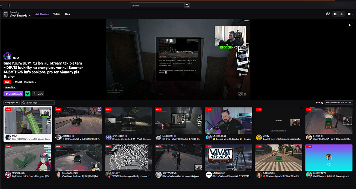Click the AddieWells channel avatar
This screenshot has height=189, width=356.
259,174
